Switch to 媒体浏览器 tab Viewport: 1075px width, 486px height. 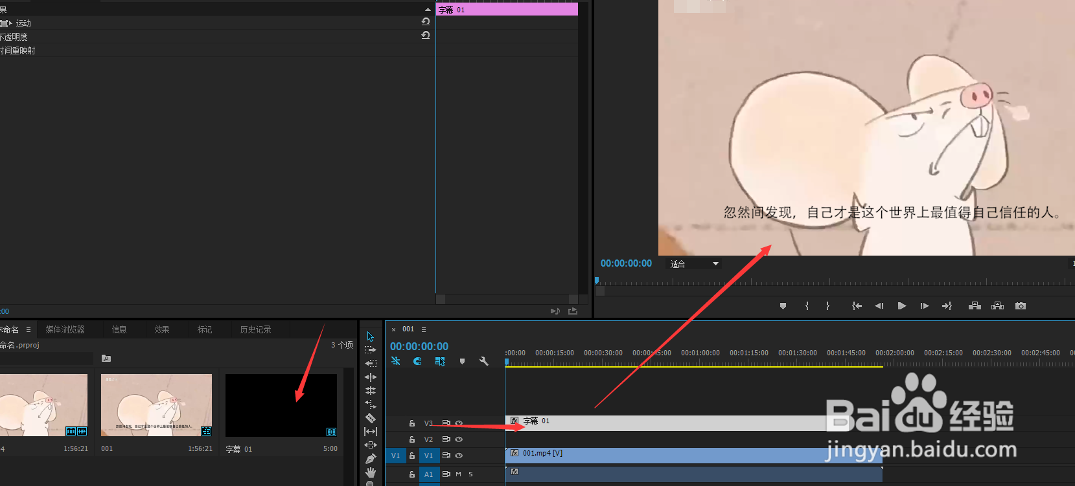click(65, 329)
